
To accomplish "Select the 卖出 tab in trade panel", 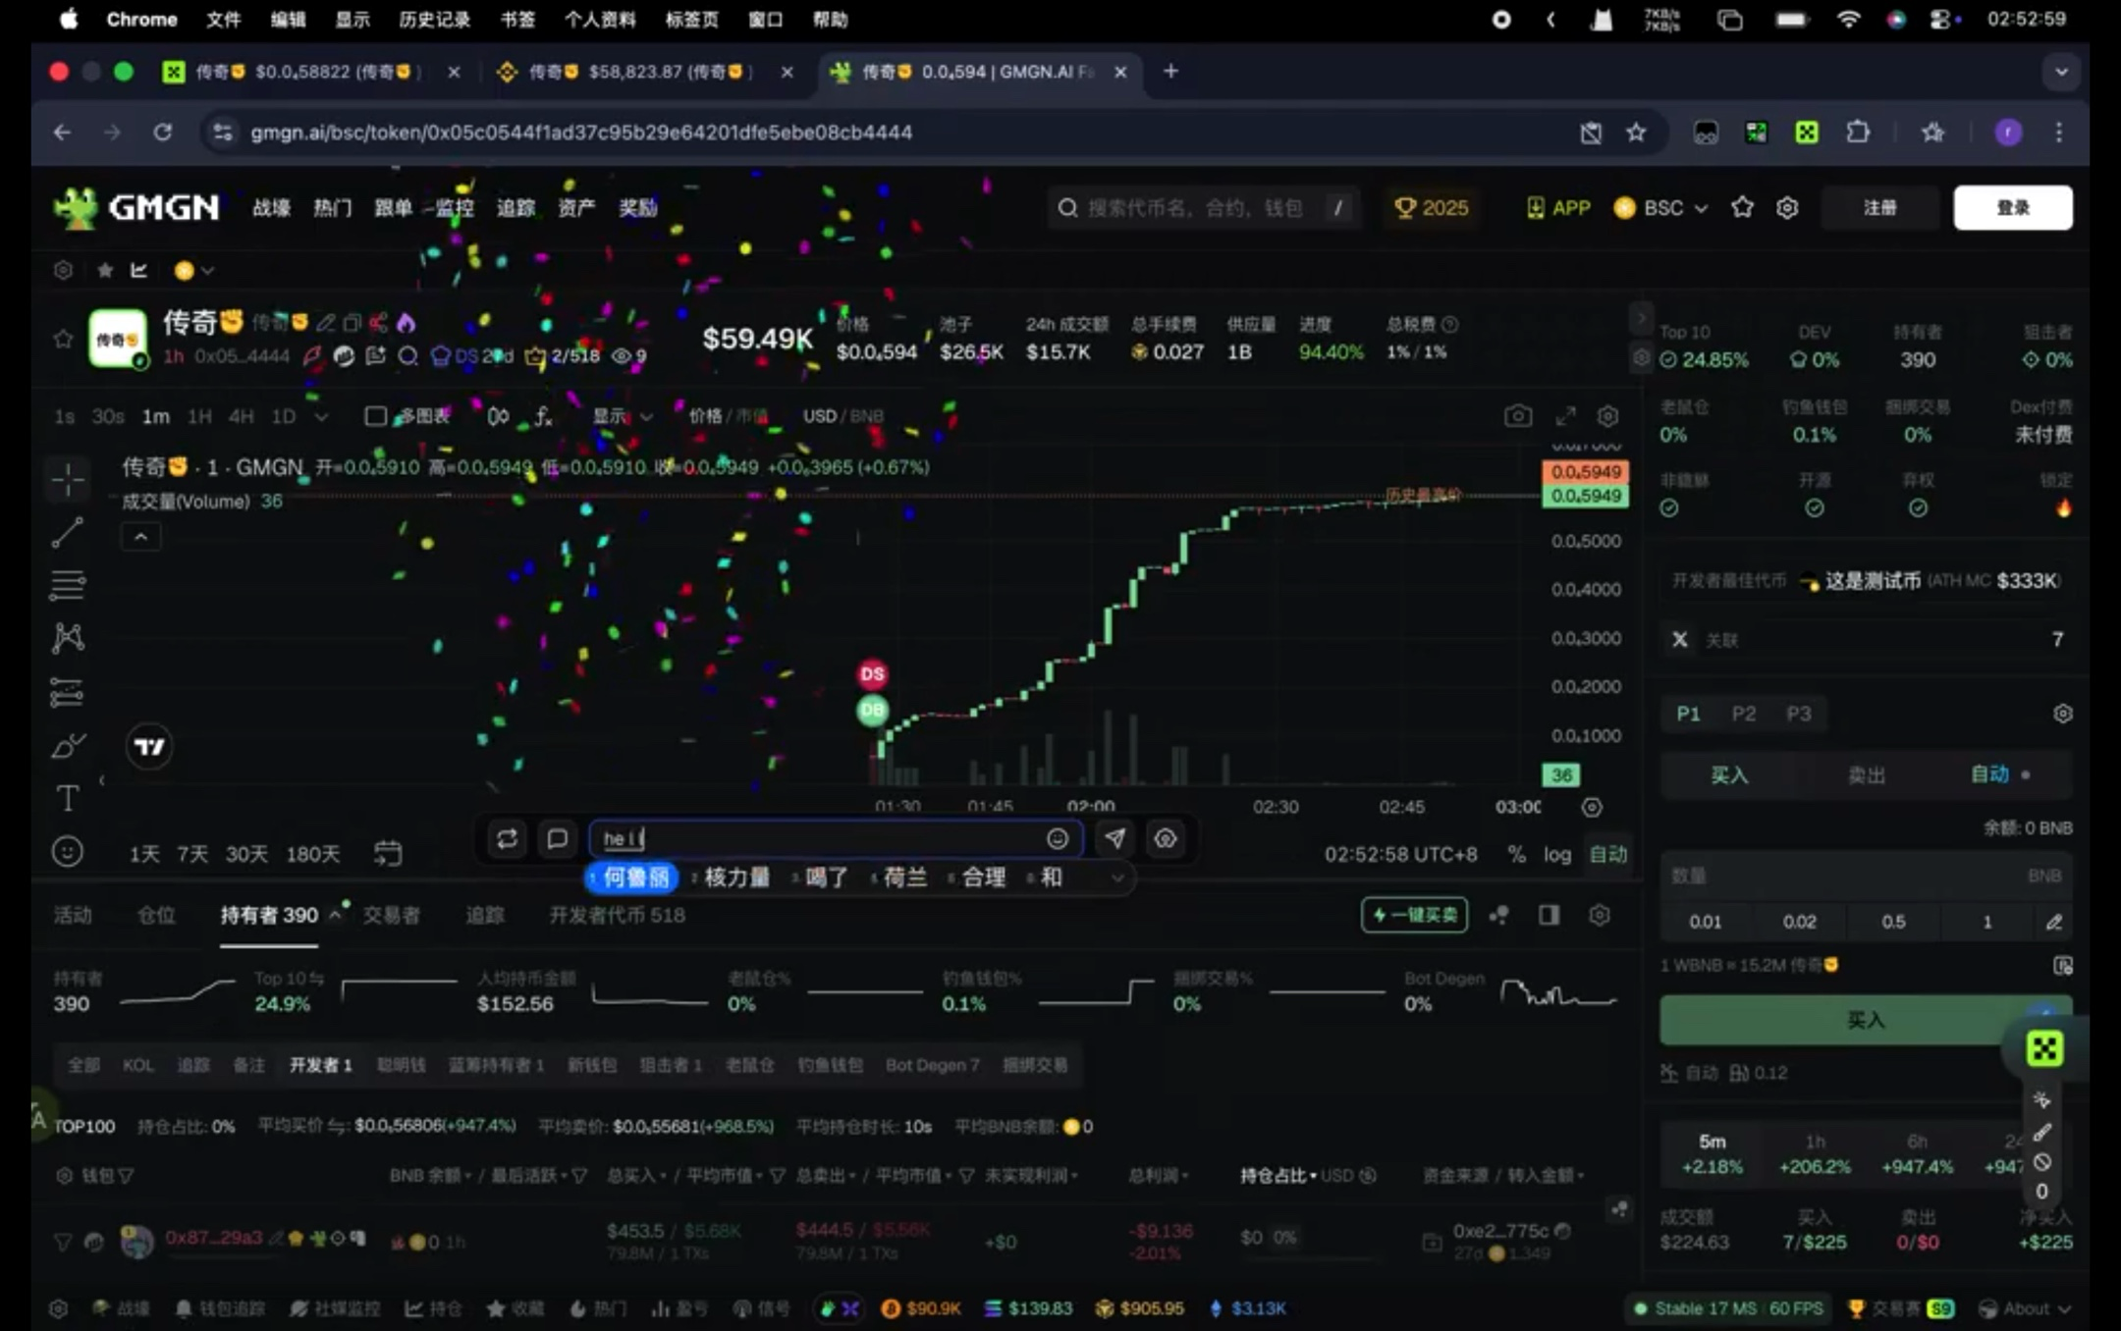I will pos(1866,775).
